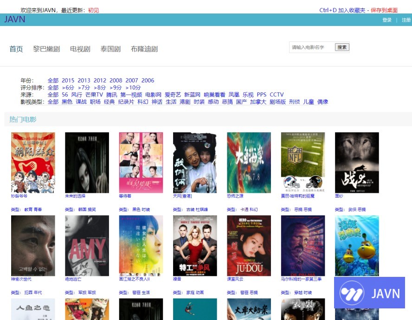Filter by year 2012
This screenshot has height=320, width=412.
tap(100, 80)
